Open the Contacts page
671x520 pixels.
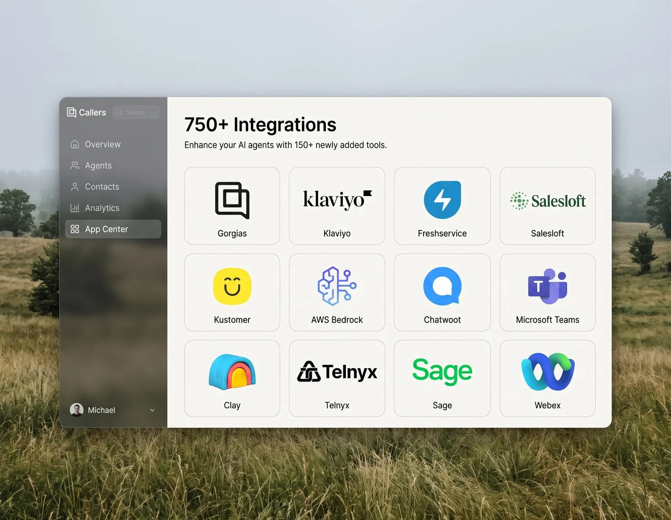(x=113, y=187)
